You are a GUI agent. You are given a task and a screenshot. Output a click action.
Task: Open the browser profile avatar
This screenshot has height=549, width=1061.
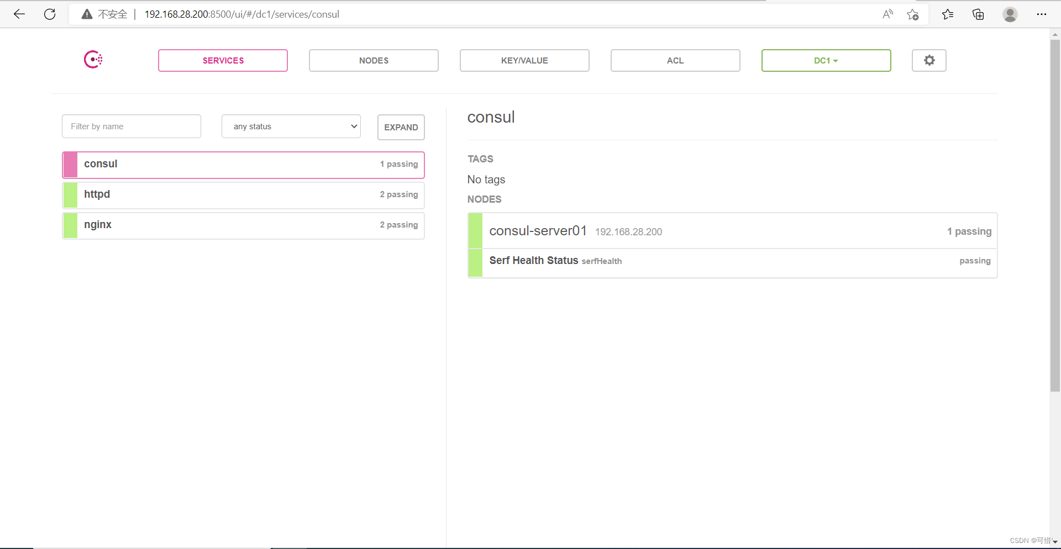(x=1010, y=14)
